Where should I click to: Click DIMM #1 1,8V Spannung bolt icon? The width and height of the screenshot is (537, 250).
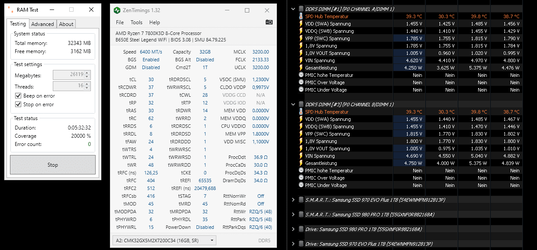pos(301,46)
